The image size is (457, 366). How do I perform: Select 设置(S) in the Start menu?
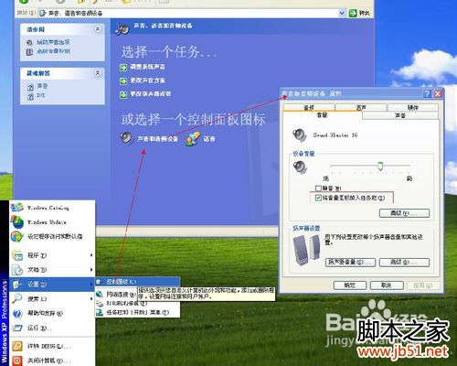pos(52,285)
